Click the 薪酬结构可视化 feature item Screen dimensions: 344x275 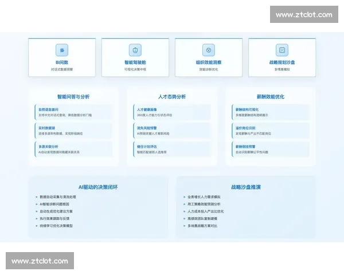(x=271, y=112)
